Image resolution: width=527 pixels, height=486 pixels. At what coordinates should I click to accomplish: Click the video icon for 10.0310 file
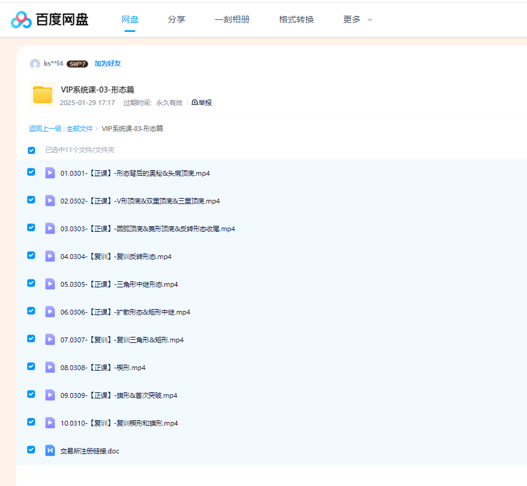pyautogui.click(x=50, y=423)
